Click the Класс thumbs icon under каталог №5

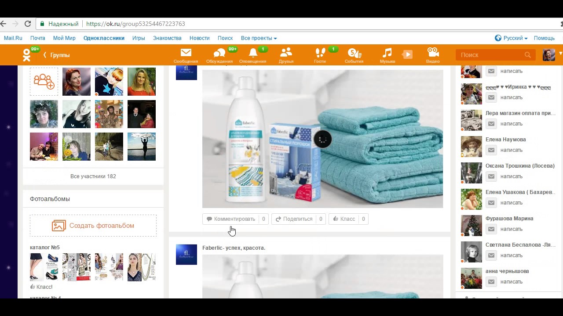click(x=33, y=287)
